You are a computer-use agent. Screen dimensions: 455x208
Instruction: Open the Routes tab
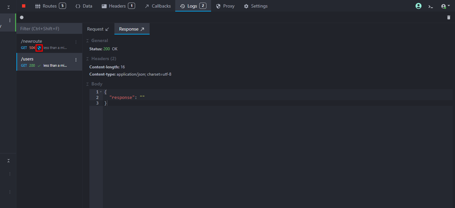(x=50, y=6)
